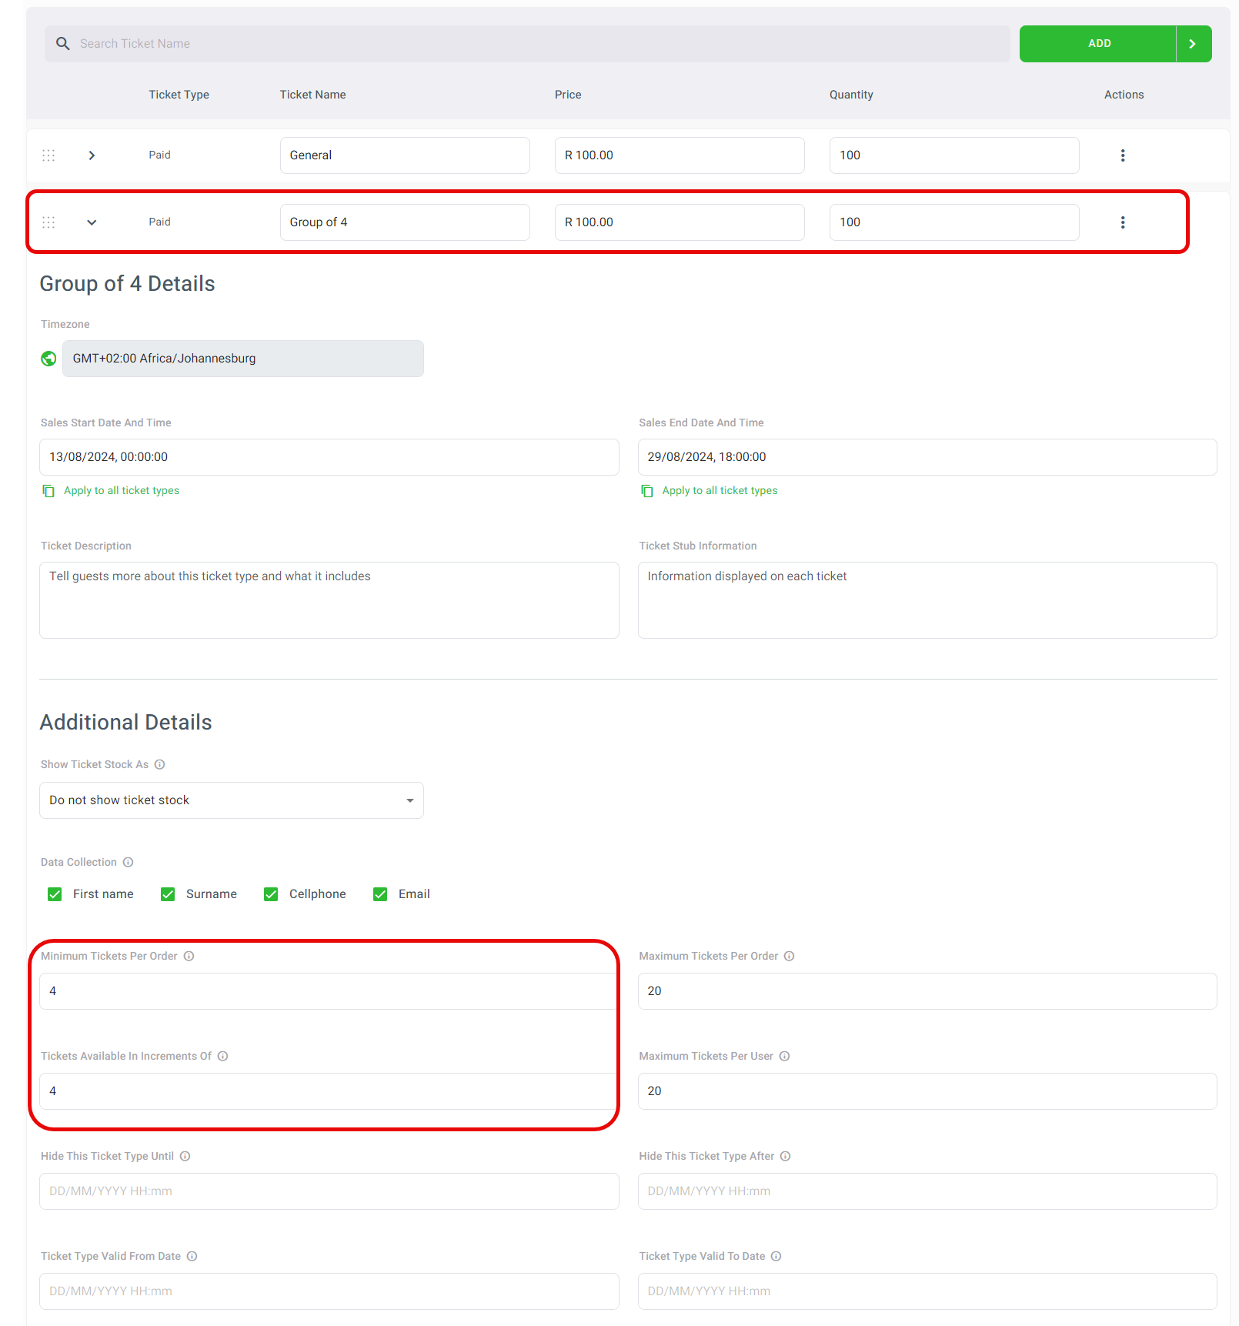Apply sales end date to all ticket types

(x=720, y=491)
